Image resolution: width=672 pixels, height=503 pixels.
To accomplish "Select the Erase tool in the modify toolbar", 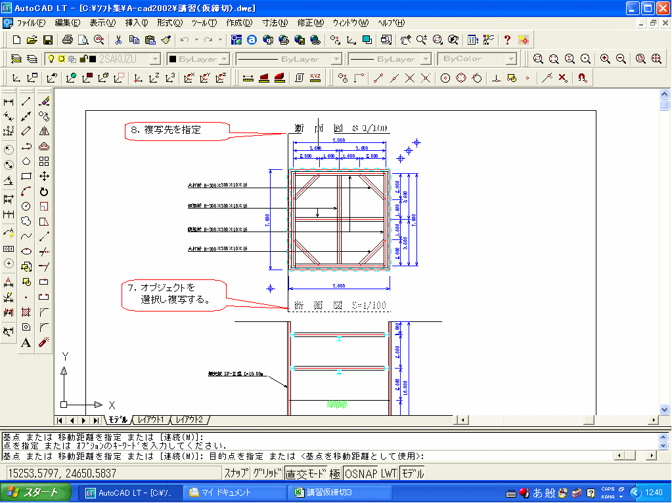I will (44, 102).
